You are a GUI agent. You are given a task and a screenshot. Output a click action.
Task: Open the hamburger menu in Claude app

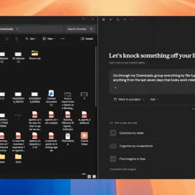pos(103,19)
